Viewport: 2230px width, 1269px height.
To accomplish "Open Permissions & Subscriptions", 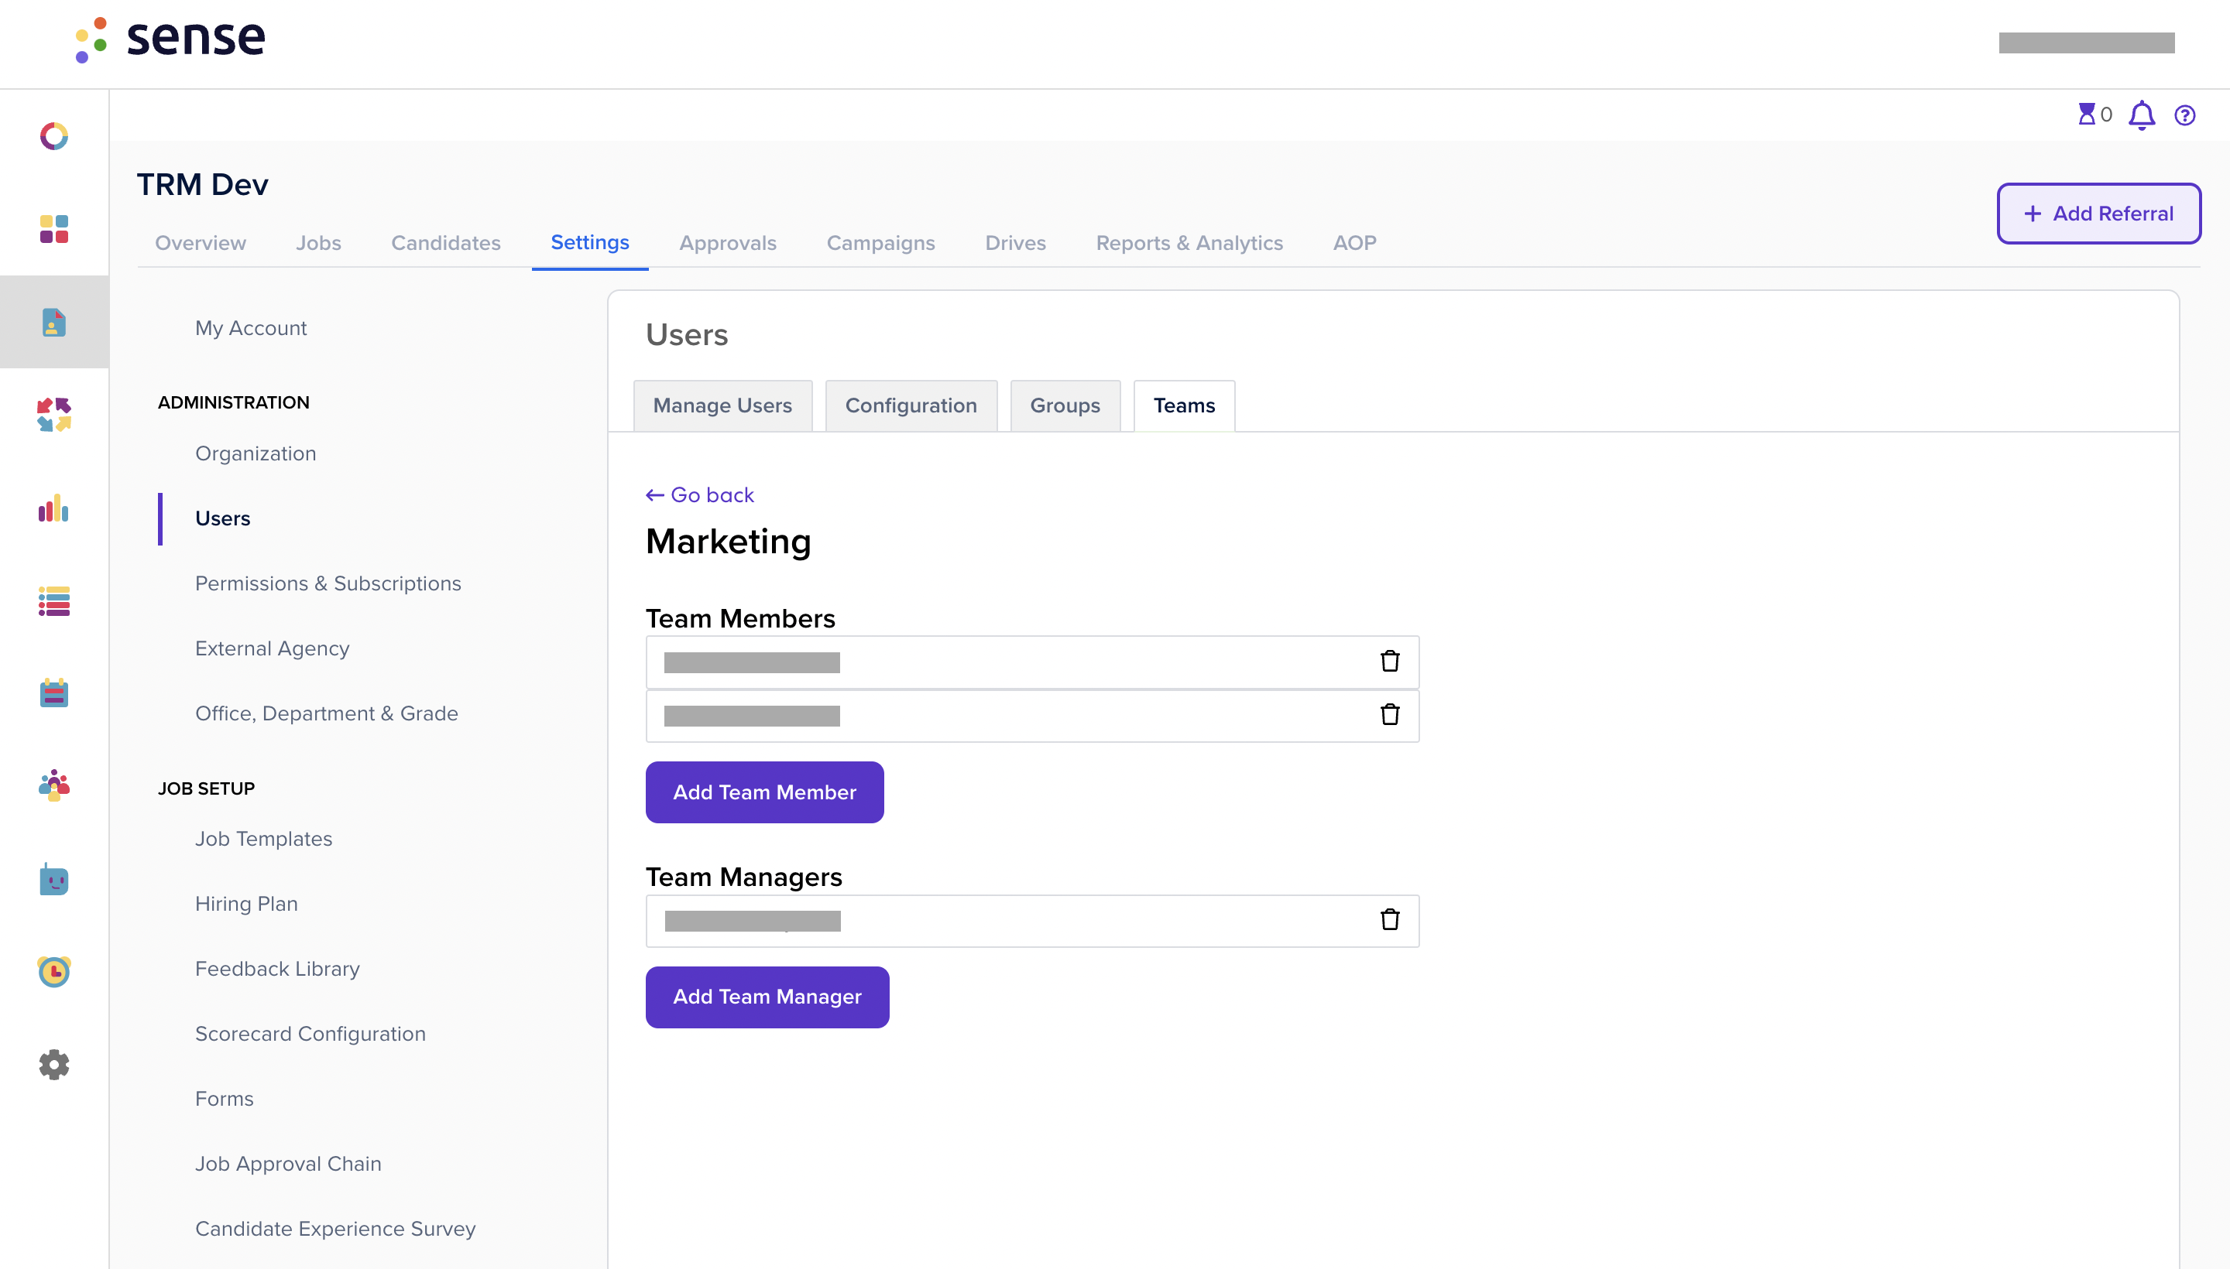I will click(x=328, y=583).
